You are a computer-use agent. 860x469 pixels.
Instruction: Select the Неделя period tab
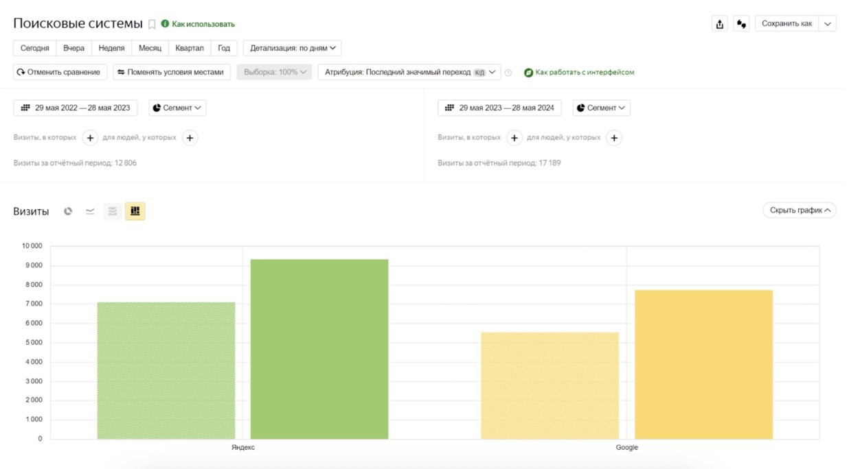coord(111,48)
